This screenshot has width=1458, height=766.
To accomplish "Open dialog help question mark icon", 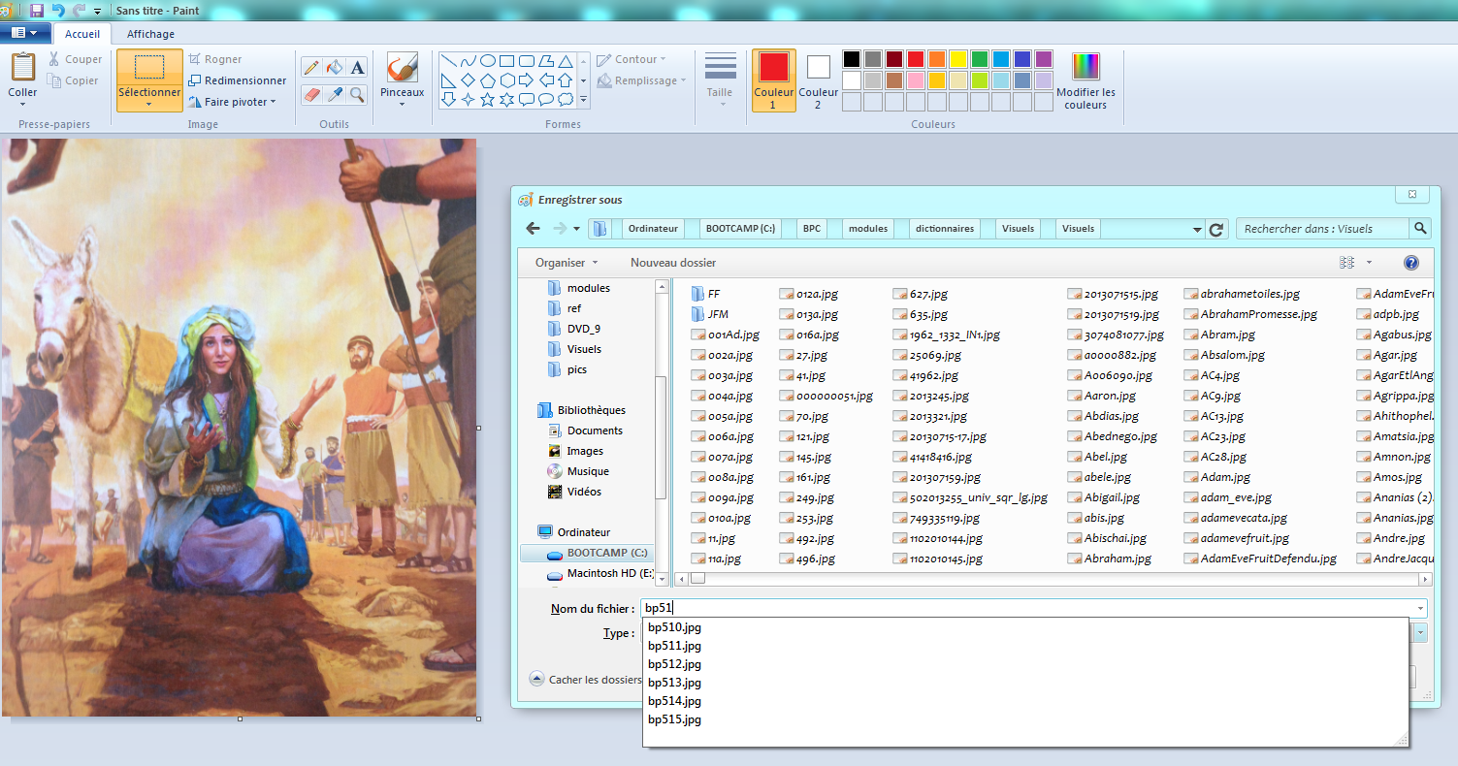I will pos(1411,263).
